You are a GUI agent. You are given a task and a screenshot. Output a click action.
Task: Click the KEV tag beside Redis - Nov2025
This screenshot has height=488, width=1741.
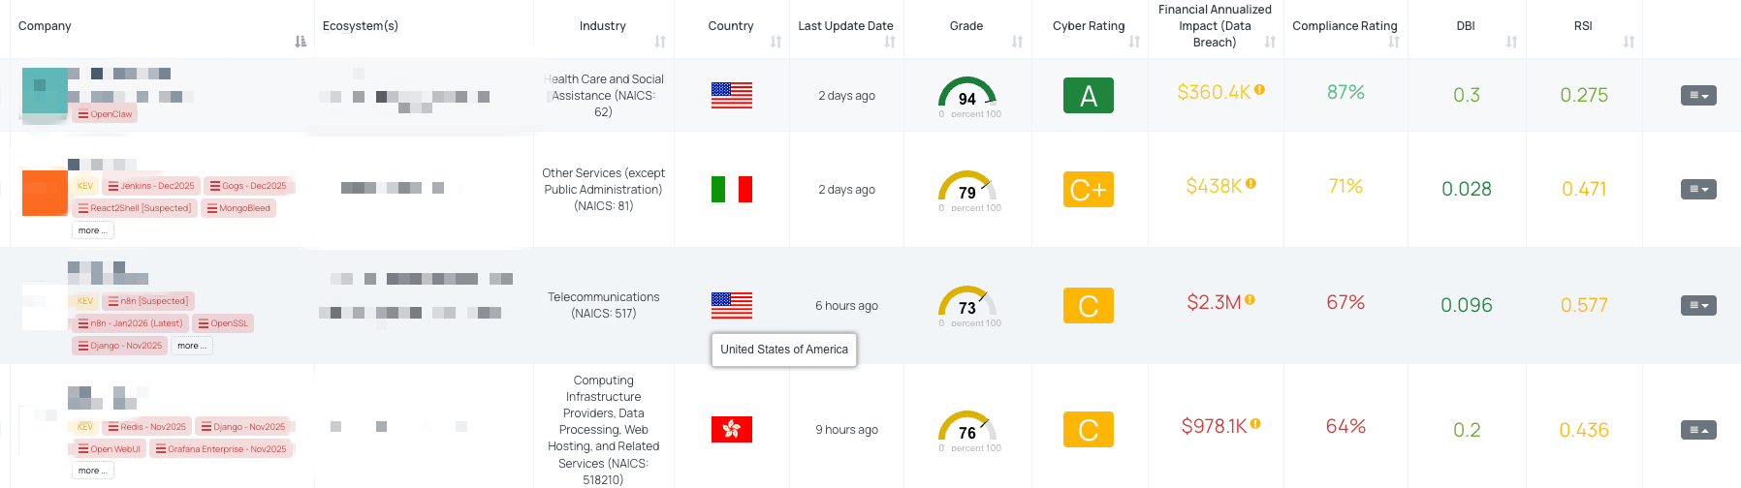point(84,427)
